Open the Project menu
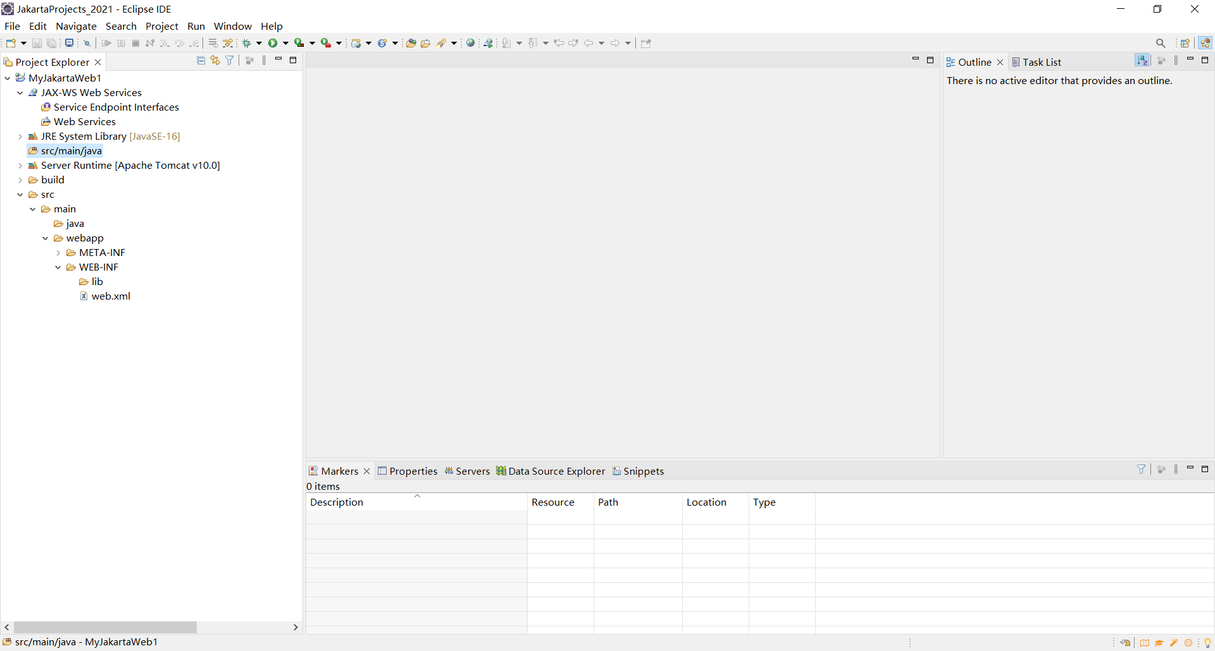The image size is (1215, 651). tap(162, 26)
